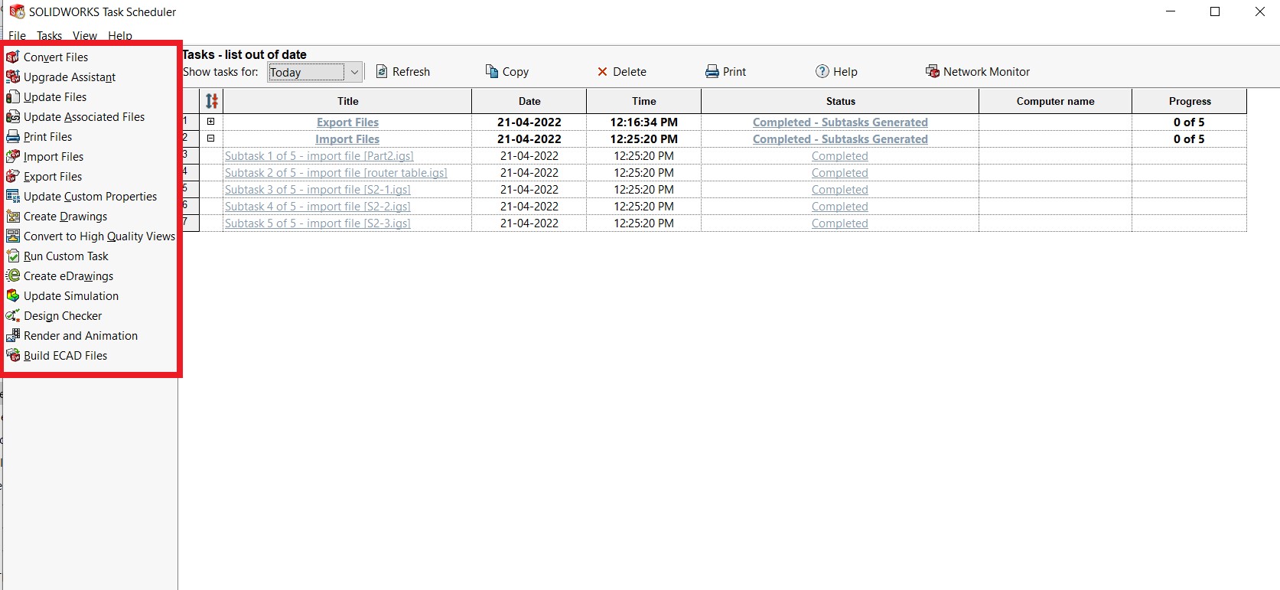Click the Refresh toolbar icon
This screenshot has height=590, width=1280.
382,71
